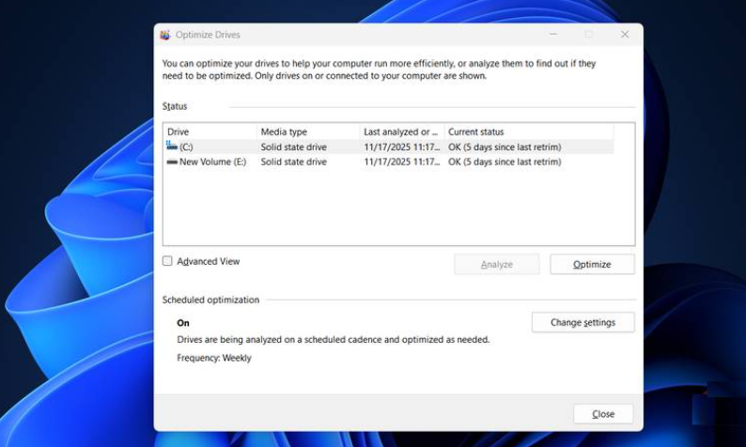The width and height of the screenshot is (746, 447).
Task: Open Change settings for scheduled optimization
Action: (583, 322)
